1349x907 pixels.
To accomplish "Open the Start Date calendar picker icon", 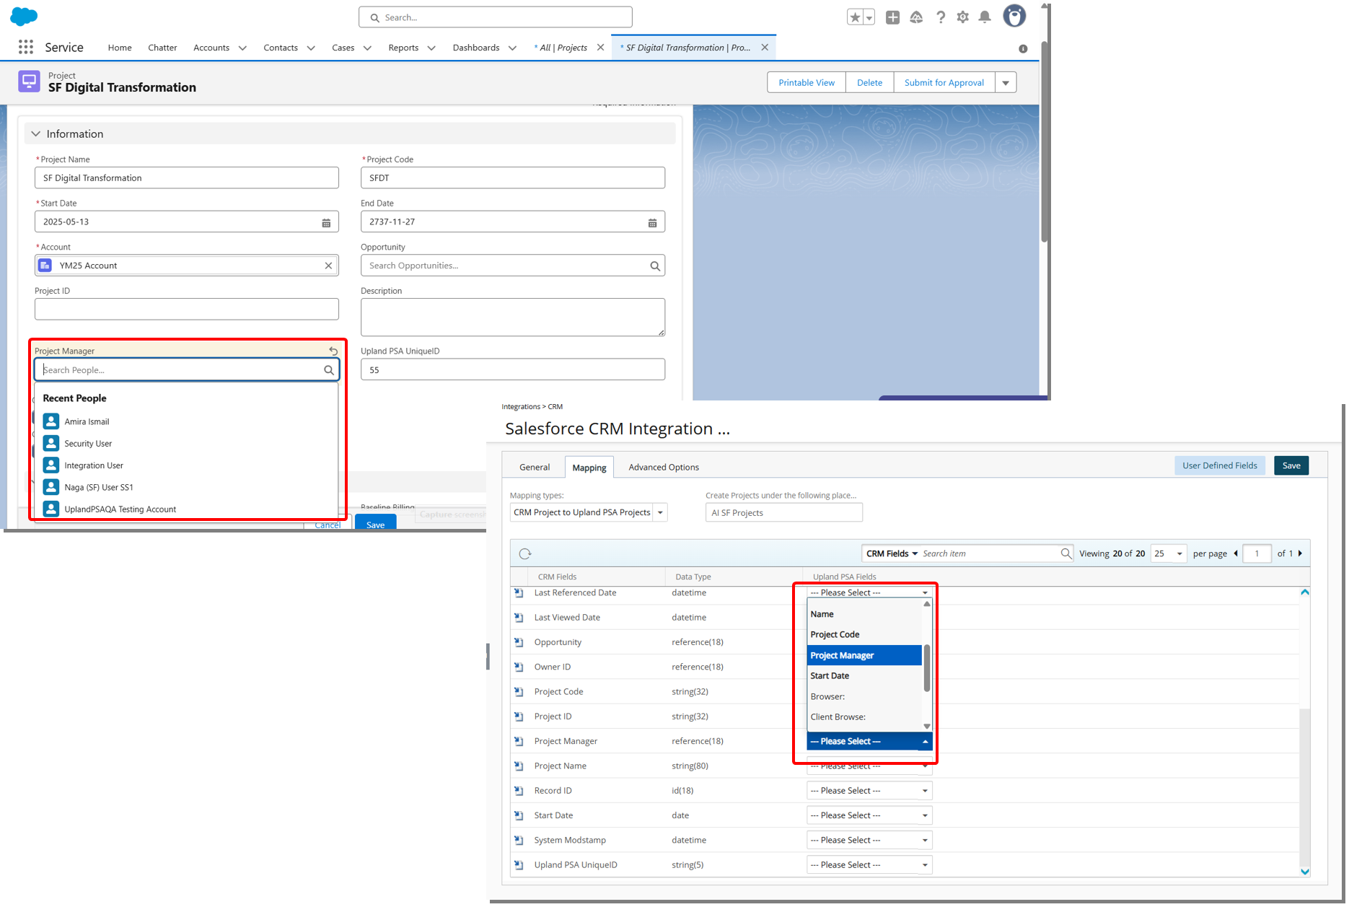I will [x=327, y=222].
